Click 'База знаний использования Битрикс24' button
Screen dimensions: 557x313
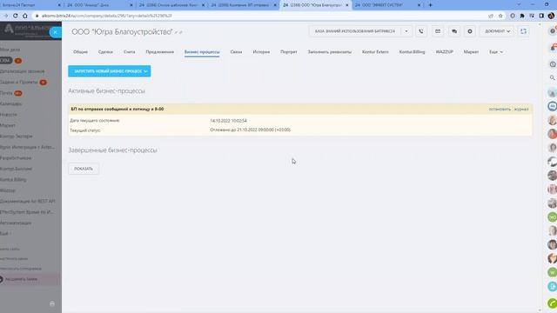pos(355,31)
